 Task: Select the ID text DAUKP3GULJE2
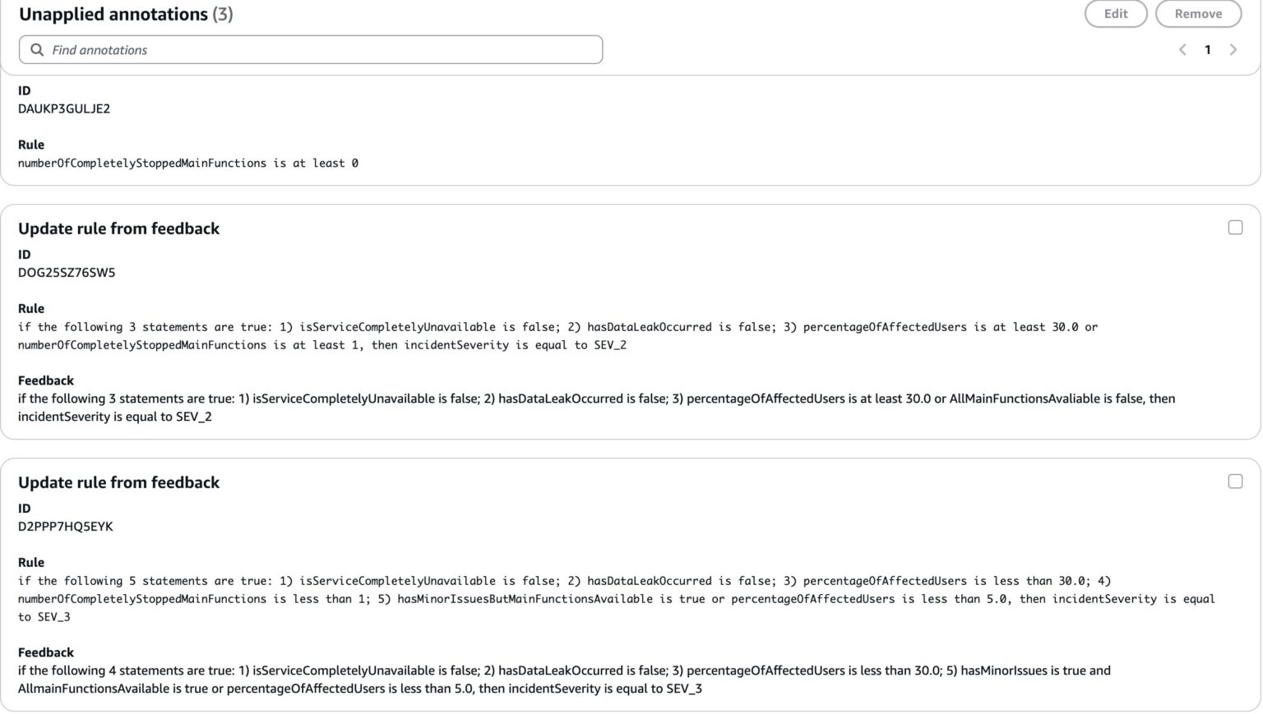pos(63,108)
